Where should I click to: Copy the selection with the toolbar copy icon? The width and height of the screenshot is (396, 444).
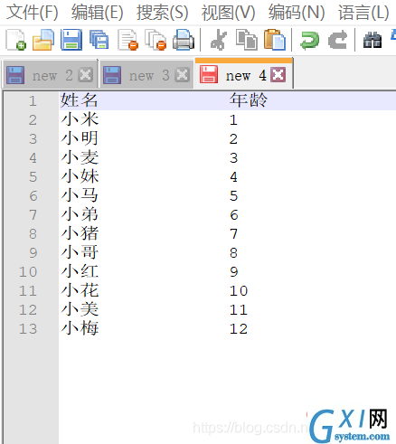pyautogui.click(x=247, y=40)
